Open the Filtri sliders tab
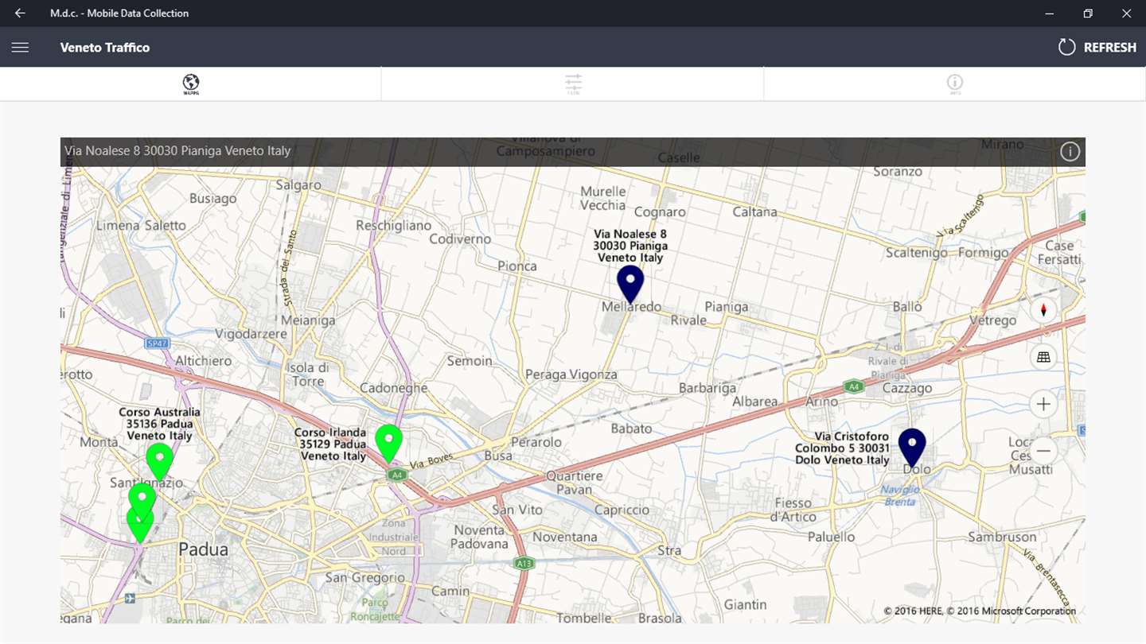 (573, 83)
